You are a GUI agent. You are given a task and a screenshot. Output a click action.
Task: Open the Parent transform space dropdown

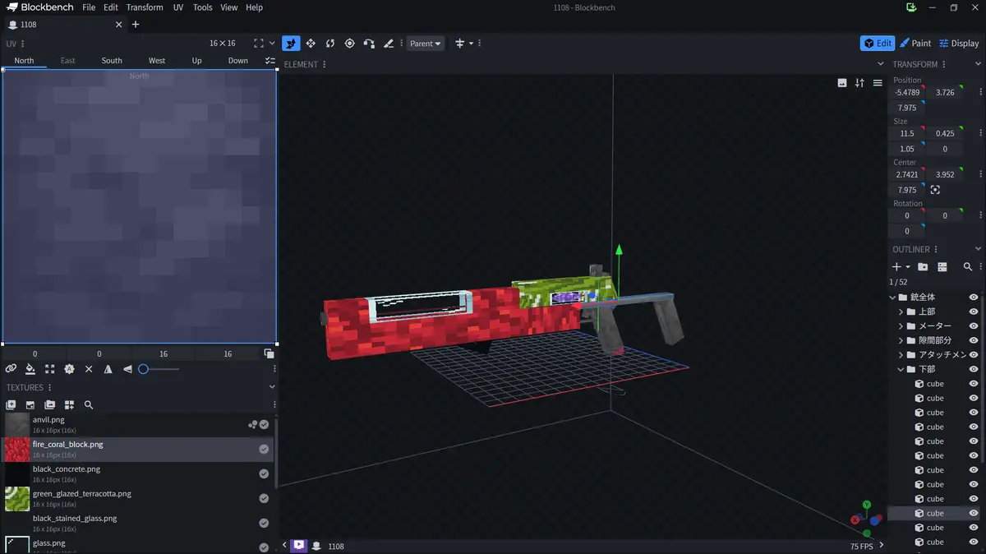point(425,44)
